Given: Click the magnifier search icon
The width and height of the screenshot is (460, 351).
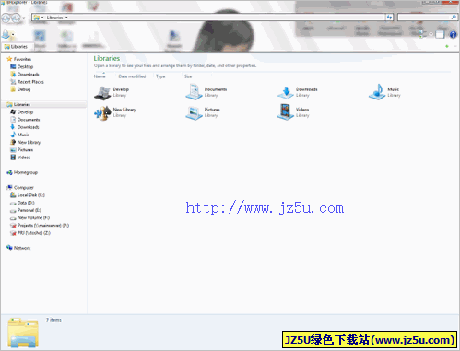Looking at the screenshot, I should pos(454,18).
